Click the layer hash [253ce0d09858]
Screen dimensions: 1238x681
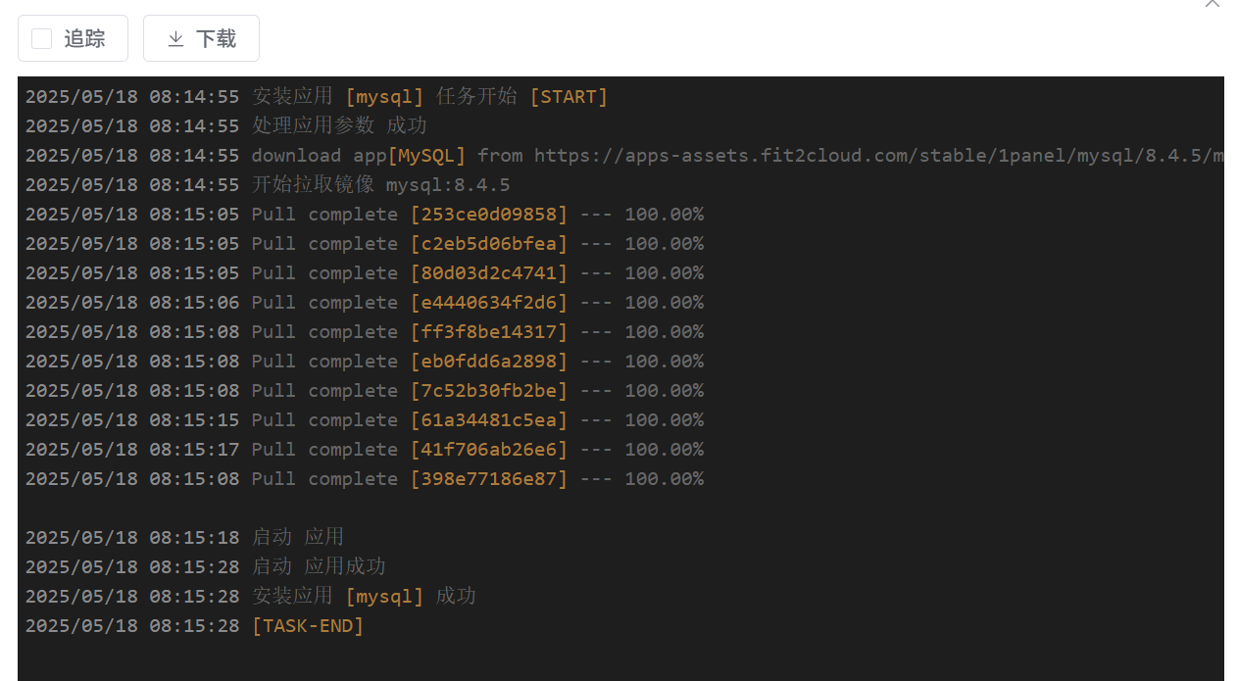coord(489,215)
